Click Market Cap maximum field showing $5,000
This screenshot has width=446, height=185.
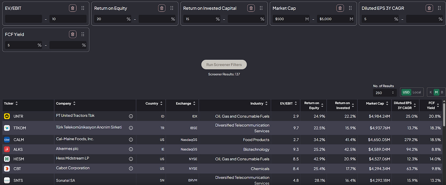point(336,19)
